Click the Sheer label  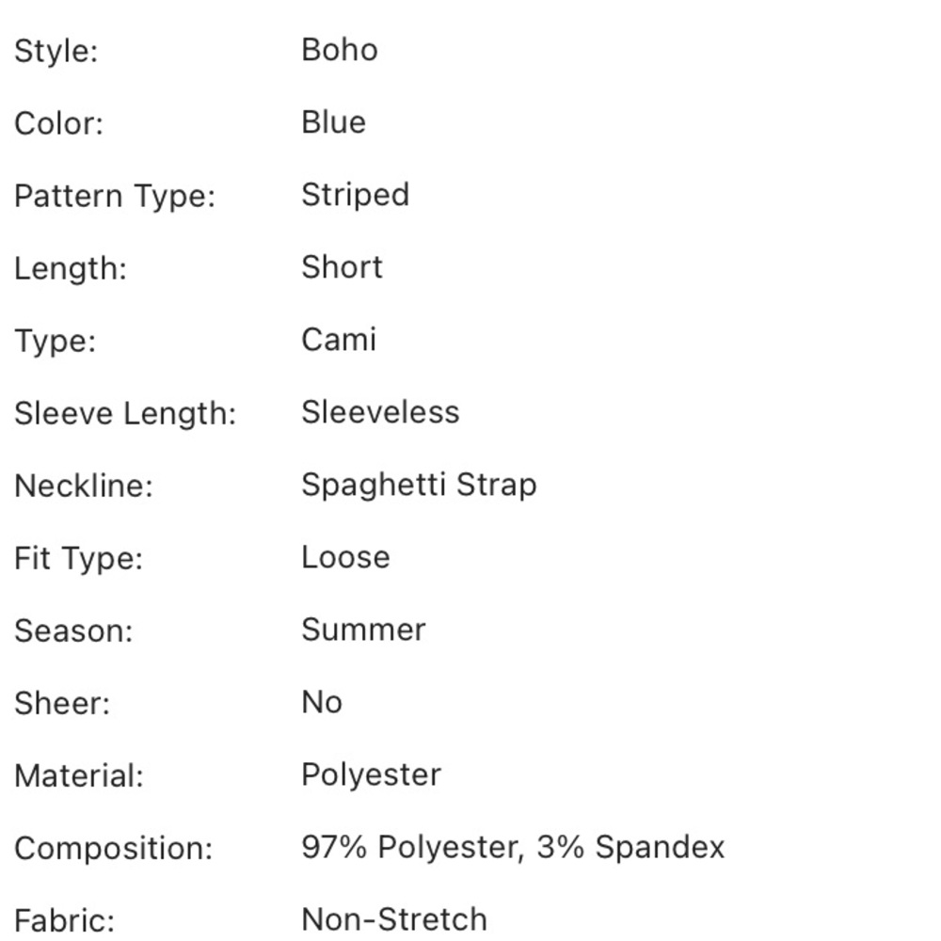click(x=62, y=704)
